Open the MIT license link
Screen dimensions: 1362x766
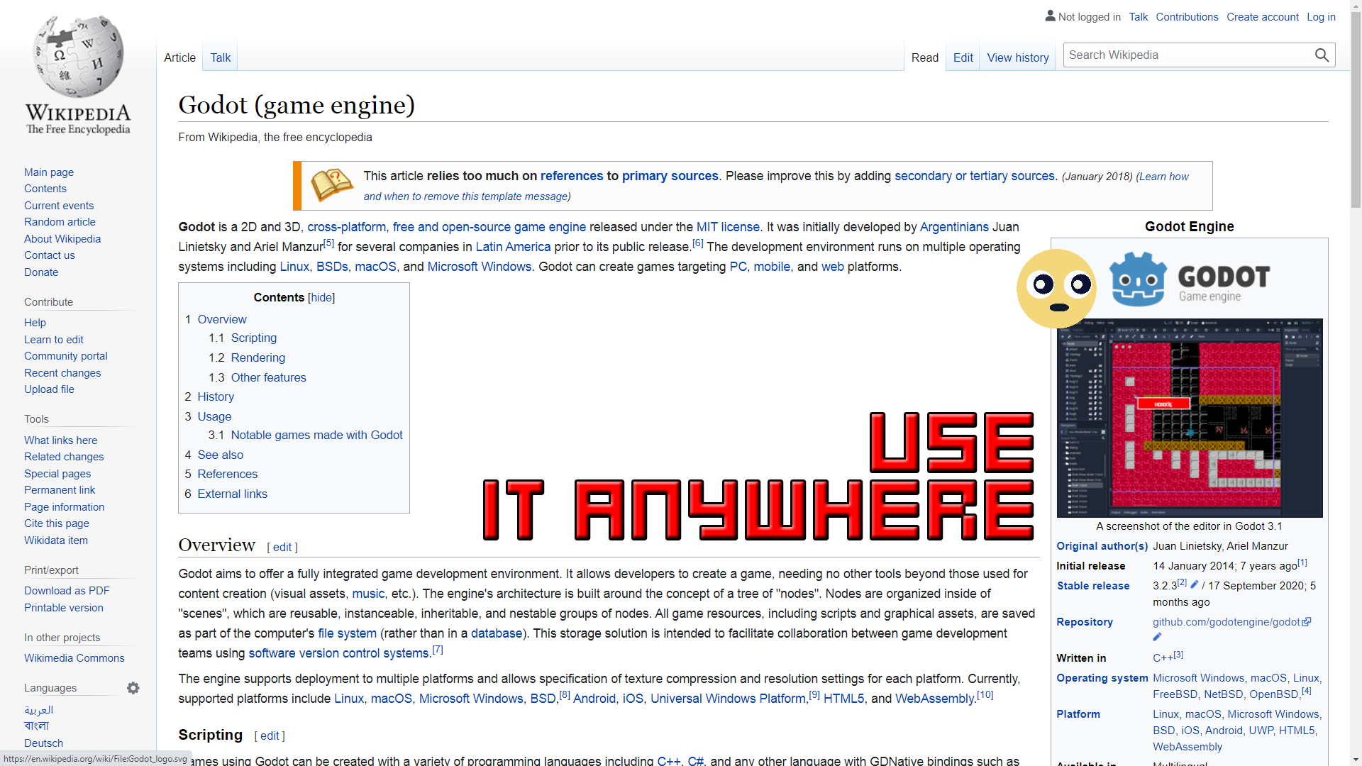(x=728, y=227)
